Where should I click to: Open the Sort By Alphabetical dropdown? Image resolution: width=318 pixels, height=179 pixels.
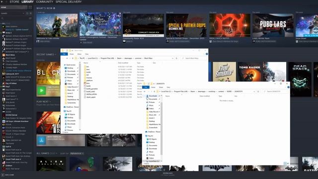click(77, 154)
